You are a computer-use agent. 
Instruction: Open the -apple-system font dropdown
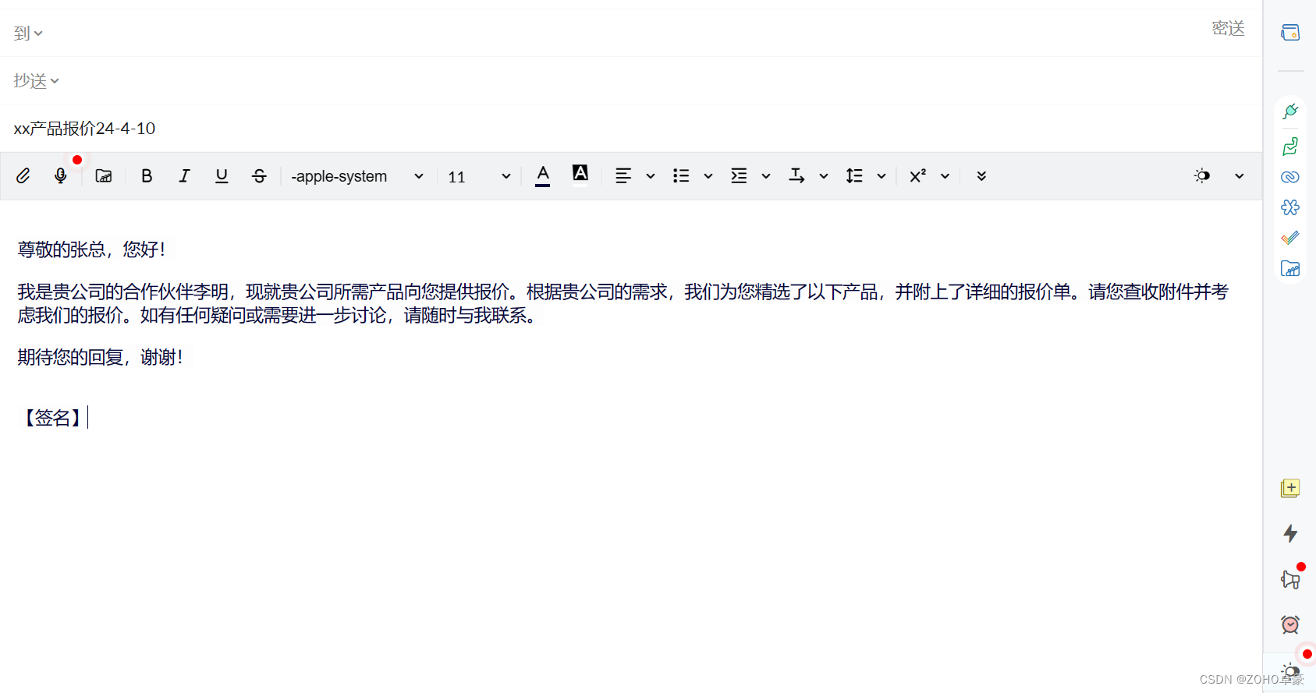click(357, 176)
